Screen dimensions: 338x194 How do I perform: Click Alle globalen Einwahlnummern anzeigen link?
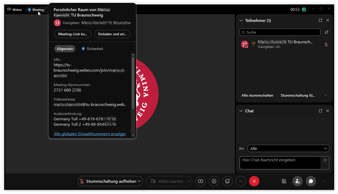pos(90,134)
